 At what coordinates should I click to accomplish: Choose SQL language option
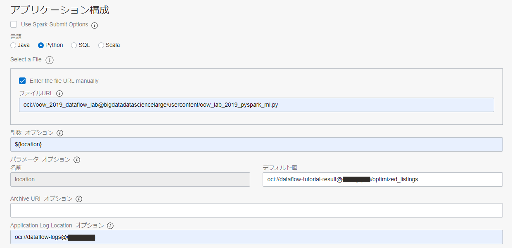(x=74, y=45)
